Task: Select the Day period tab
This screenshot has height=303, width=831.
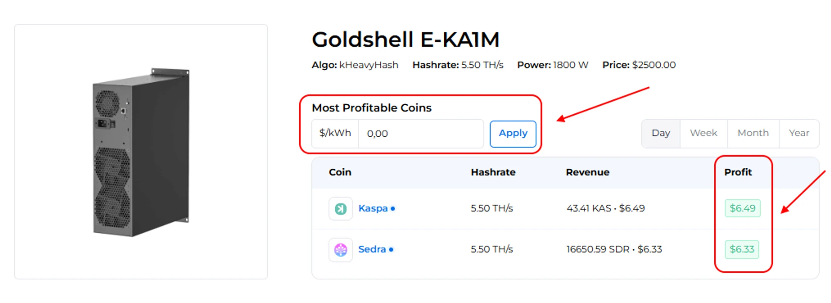Action: [661, 133]
